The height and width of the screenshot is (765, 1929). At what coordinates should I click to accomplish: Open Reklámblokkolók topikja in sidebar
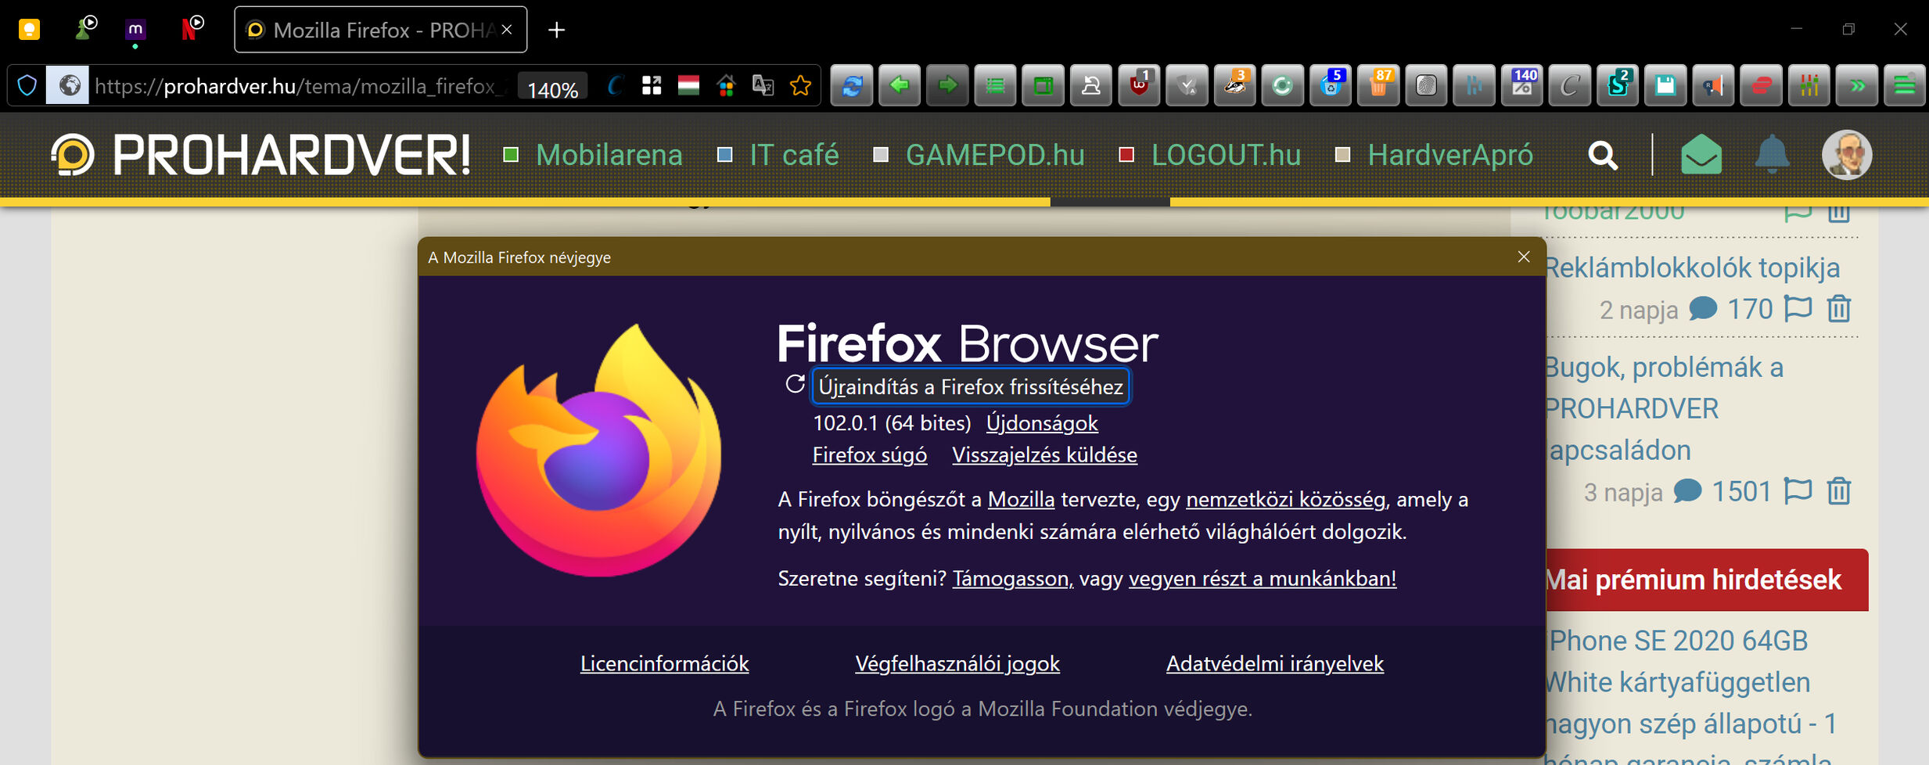point(1693,268)
